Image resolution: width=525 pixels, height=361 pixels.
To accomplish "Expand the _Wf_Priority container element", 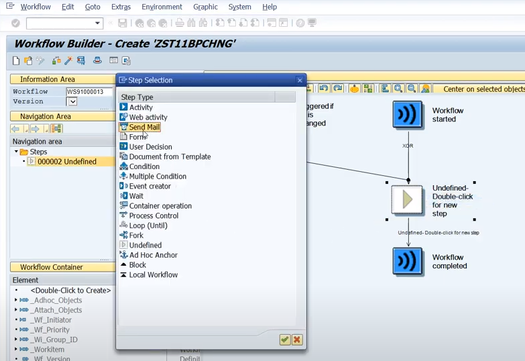I will pyautogui.click(x=15, y=329).
